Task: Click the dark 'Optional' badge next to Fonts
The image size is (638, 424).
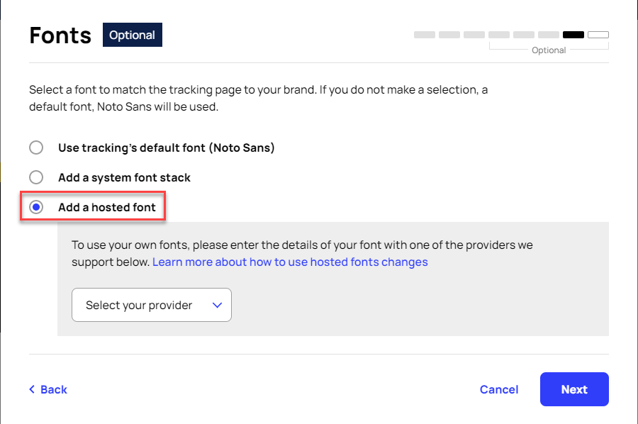Action: (132, 34)
